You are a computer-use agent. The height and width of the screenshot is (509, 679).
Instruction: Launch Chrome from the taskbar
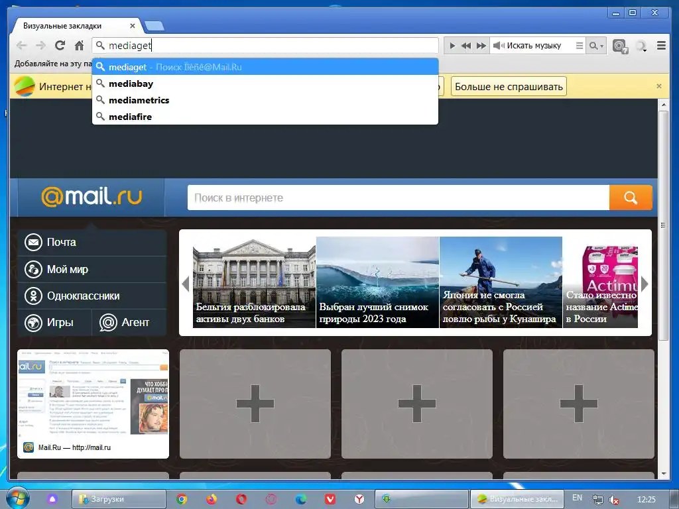pos(182,499)
